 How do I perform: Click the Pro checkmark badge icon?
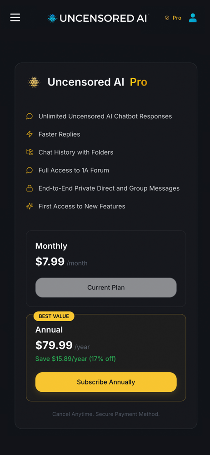[x=167, y=18]
